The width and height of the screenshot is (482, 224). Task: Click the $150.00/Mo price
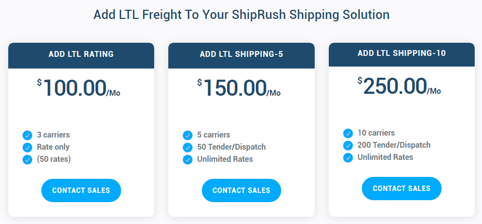(239, 88)
